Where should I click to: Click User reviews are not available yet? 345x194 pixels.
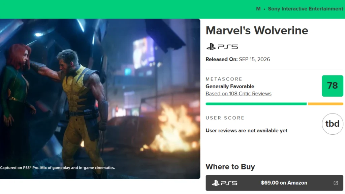point(246,131)
